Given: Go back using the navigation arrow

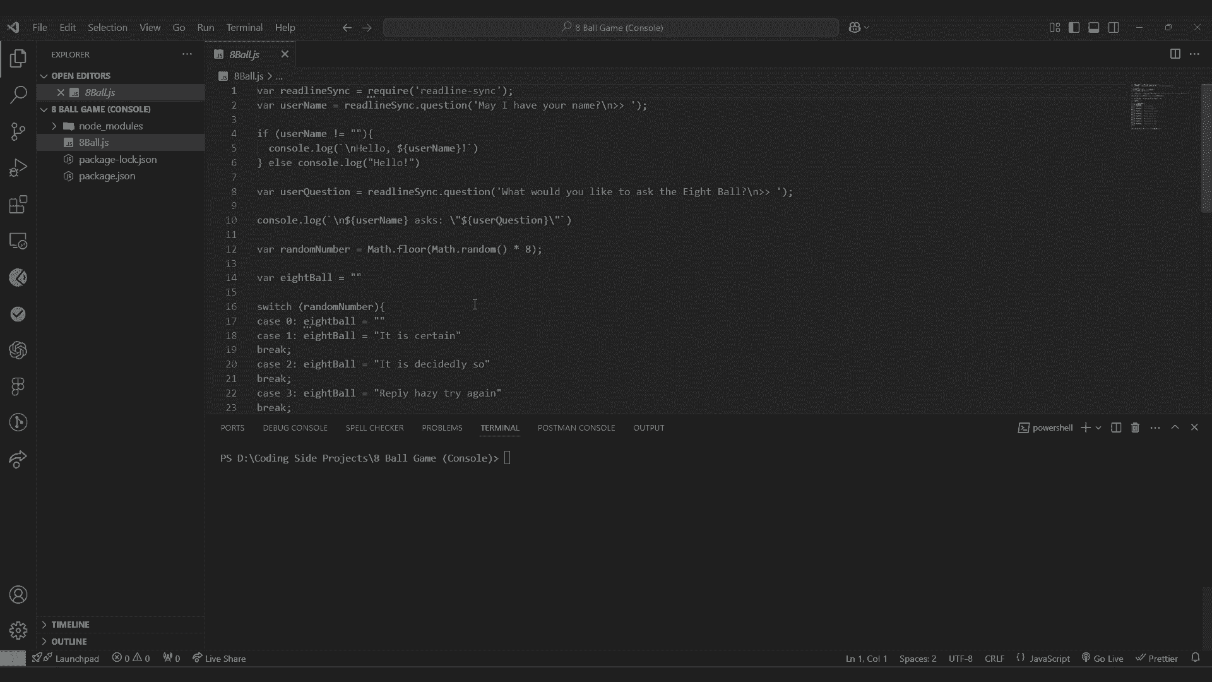Looking at the screenshot, I should click(347, 27).
